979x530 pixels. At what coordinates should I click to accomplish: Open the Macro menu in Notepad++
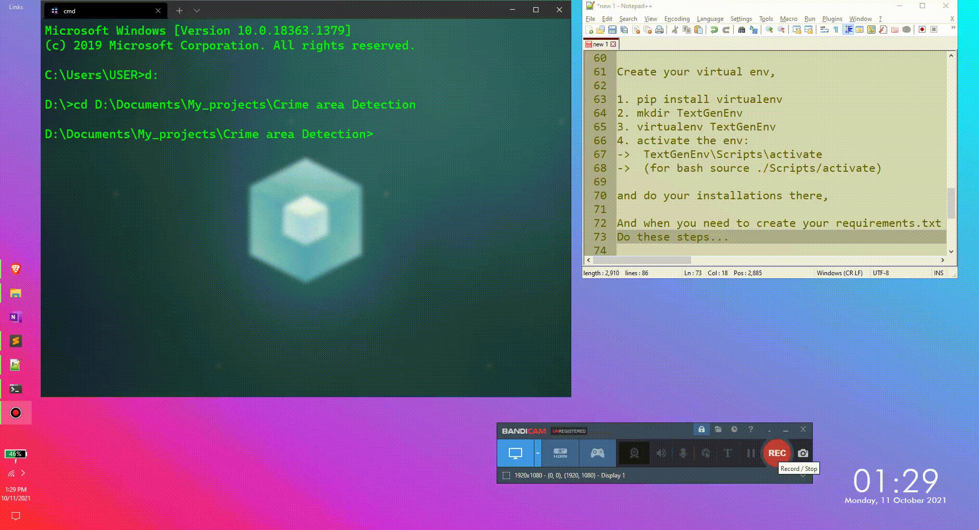click(x=788, y=19)
